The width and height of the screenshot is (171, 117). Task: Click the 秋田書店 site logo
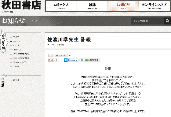click(21, 5)
